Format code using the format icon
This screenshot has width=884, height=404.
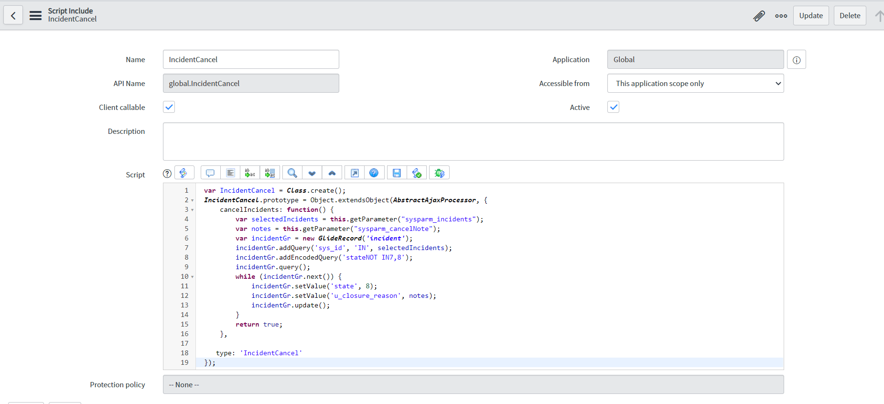pos(230,173)
